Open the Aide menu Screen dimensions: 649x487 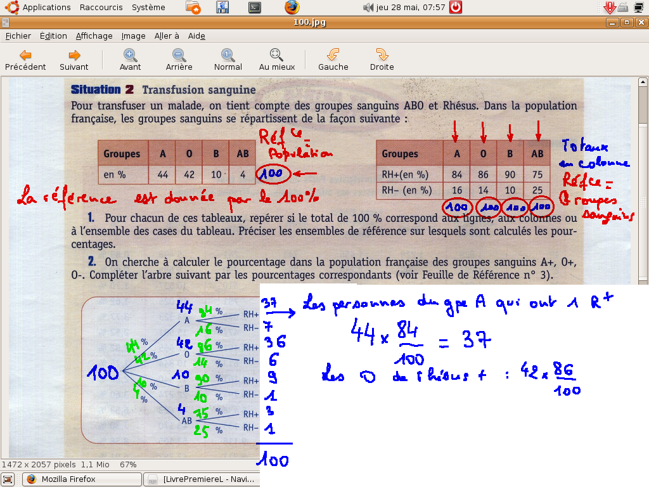pos(196,36)
